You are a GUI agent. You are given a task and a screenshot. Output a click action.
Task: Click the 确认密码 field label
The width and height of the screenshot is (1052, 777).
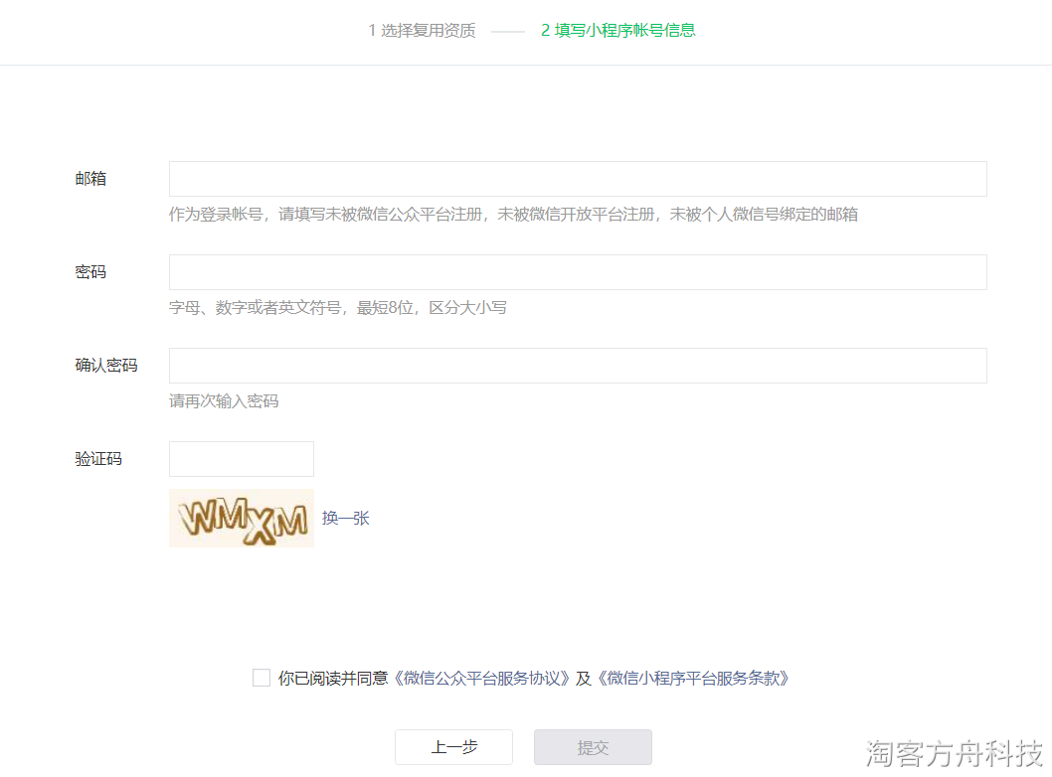click(106, 366)
